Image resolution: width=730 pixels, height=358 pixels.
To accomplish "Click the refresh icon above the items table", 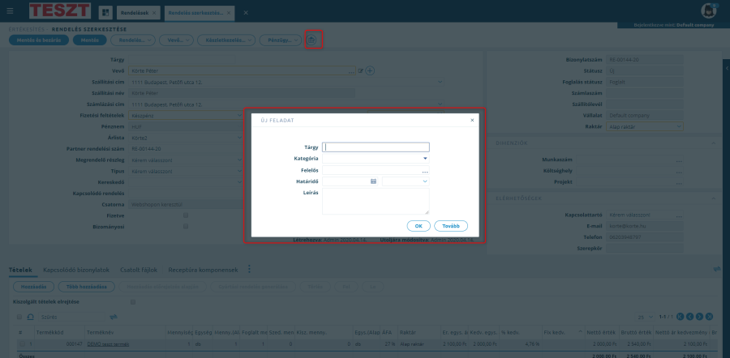I will click(30, 317).
